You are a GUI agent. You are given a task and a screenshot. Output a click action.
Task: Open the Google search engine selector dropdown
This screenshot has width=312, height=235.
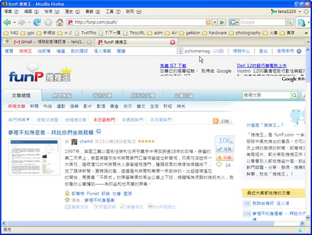point(237,22)
